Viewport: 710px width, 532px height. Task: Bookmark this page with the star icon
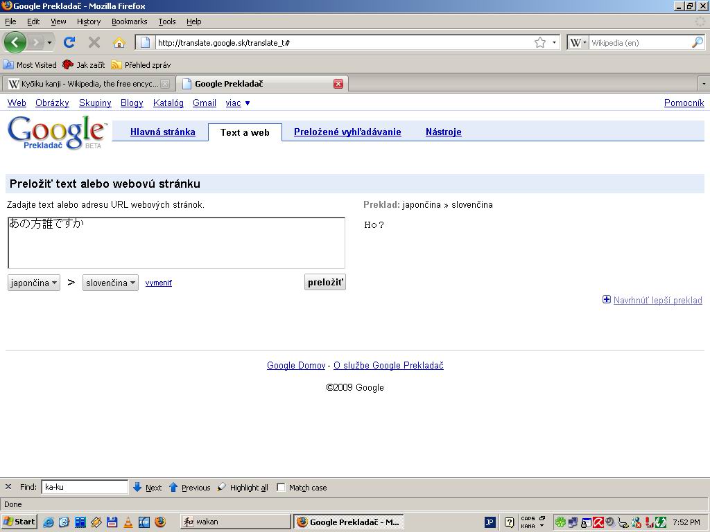click(539, 42)
